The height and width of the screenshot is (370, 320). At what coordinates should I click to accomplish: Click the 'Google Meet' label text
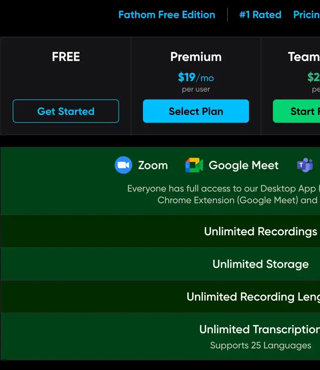point(244,165)
